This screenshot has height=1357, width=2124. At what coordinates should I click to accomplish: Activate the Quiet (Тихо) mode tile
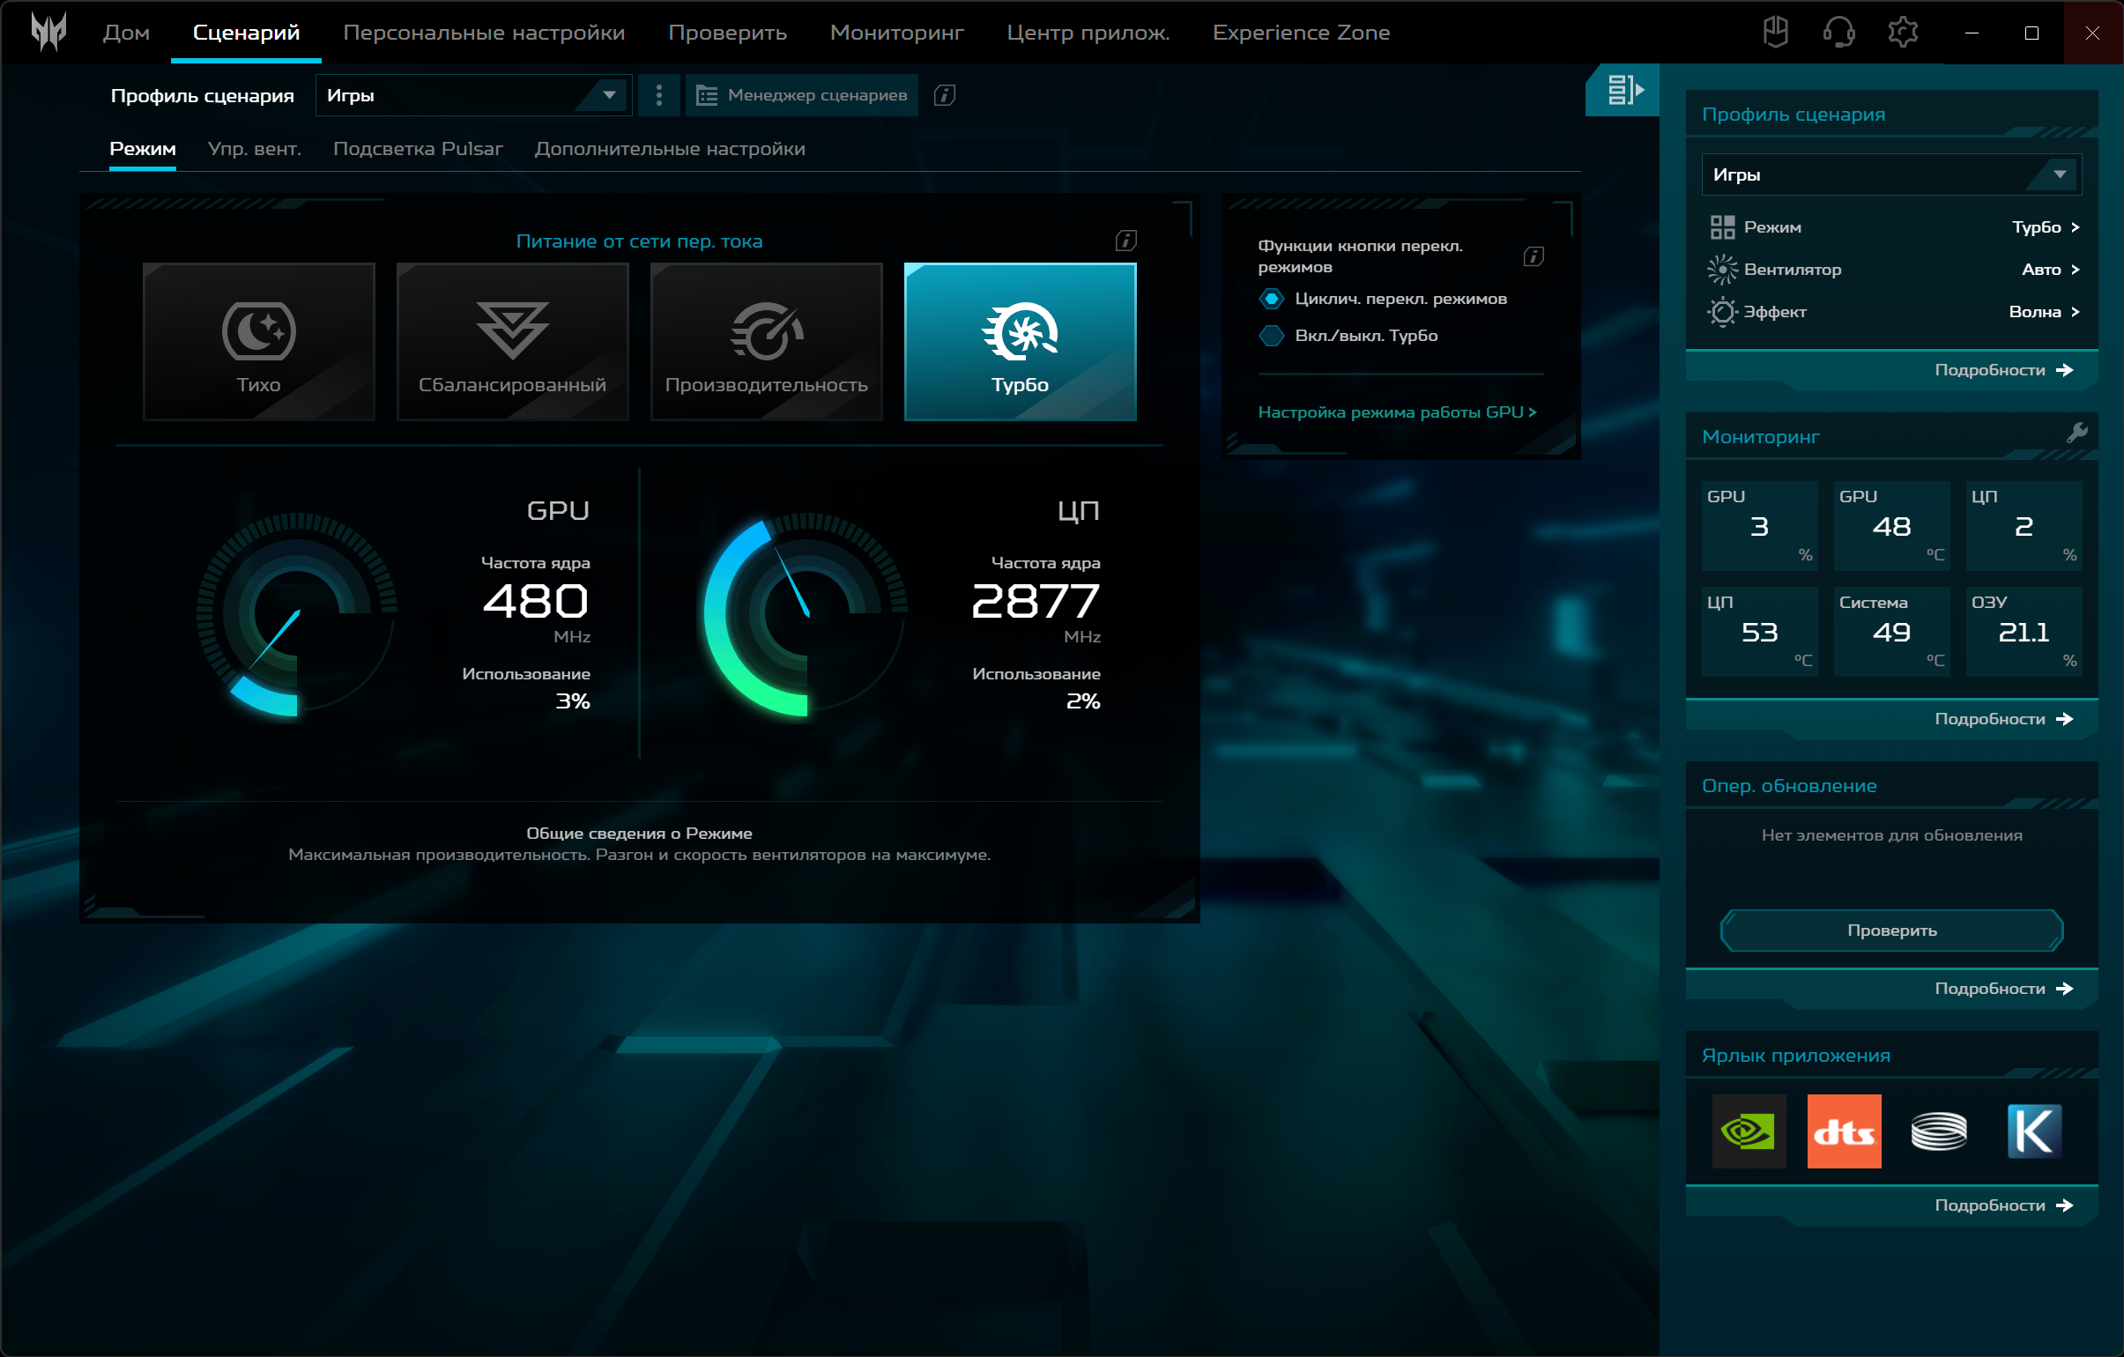[x=258, y=342]
